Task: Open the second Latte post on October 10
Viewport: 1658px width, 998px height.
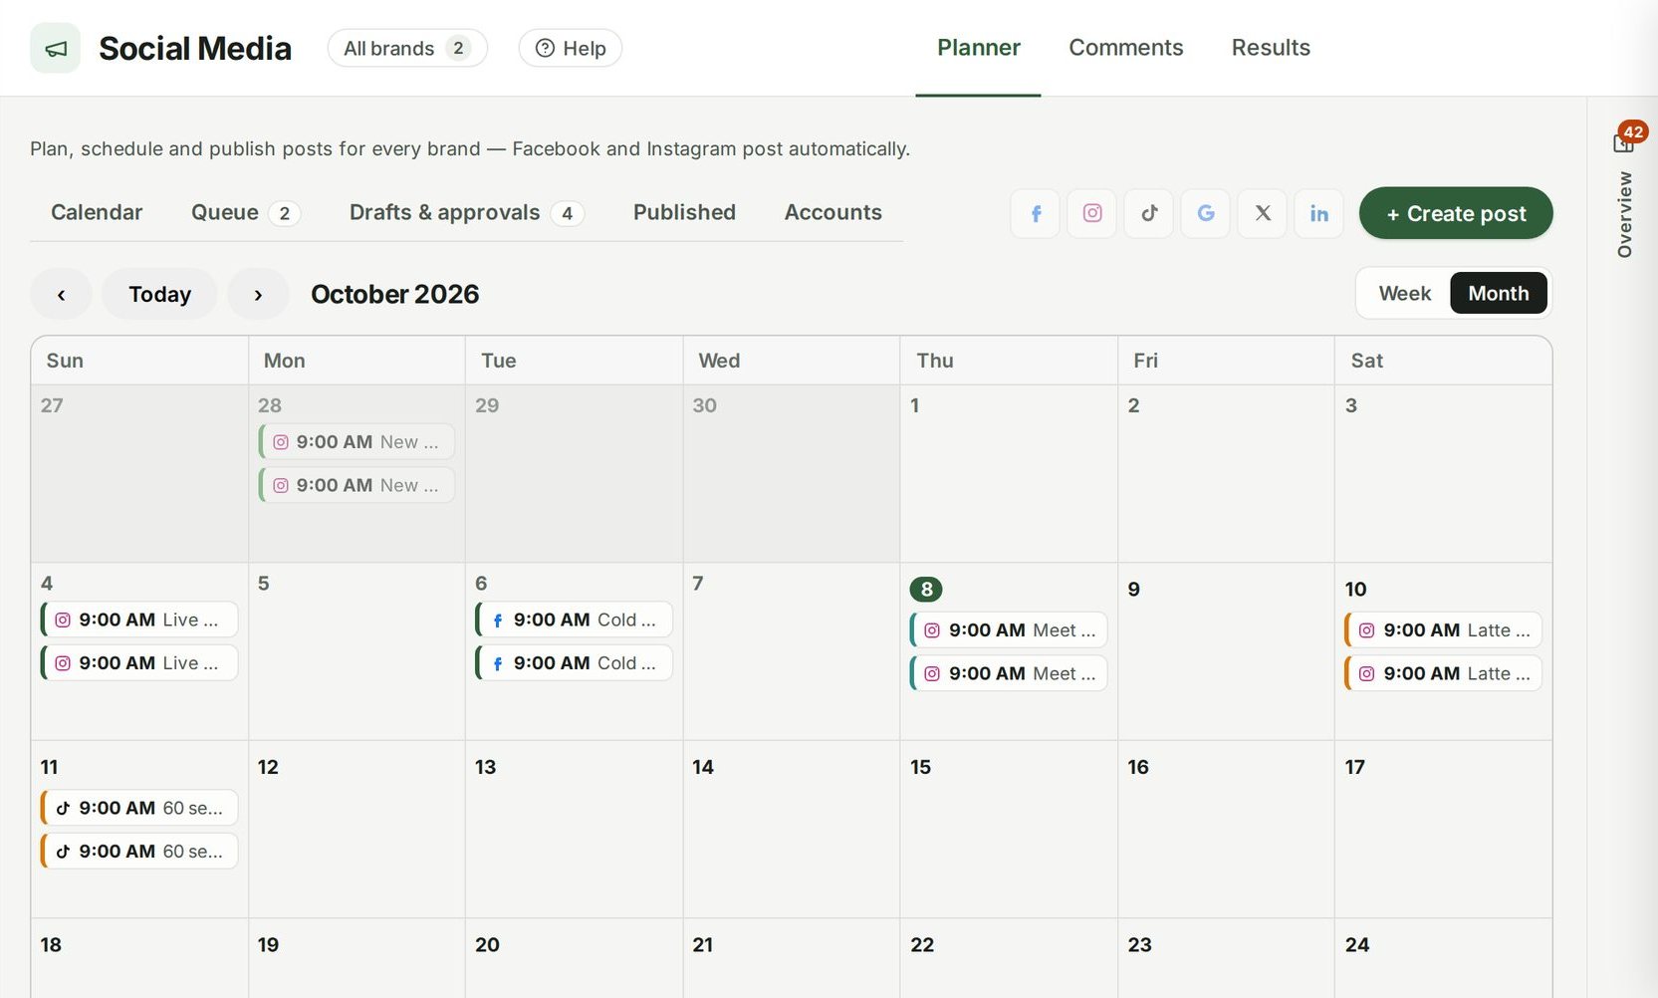Action: [1444, 674]
